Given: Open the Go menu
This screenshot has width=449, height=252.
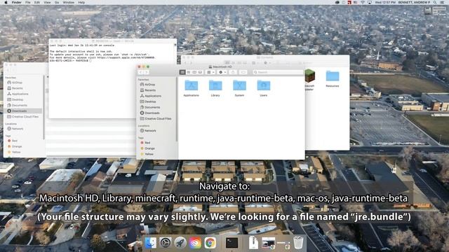Looking at the screenshot, I should click(57, 2).
